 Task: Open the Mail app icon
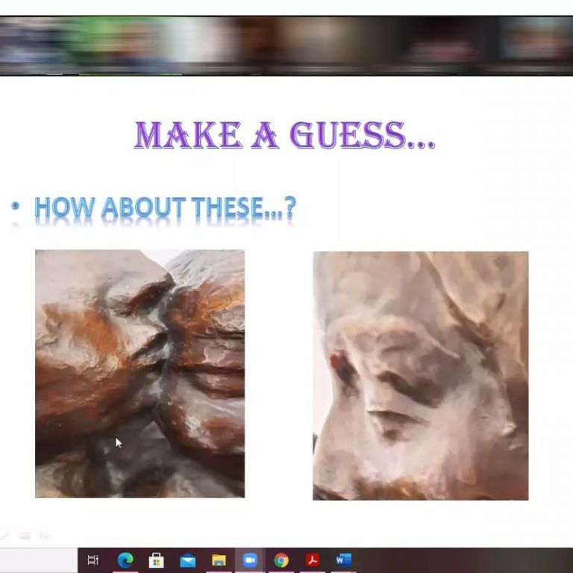click(x=187, y=560)
